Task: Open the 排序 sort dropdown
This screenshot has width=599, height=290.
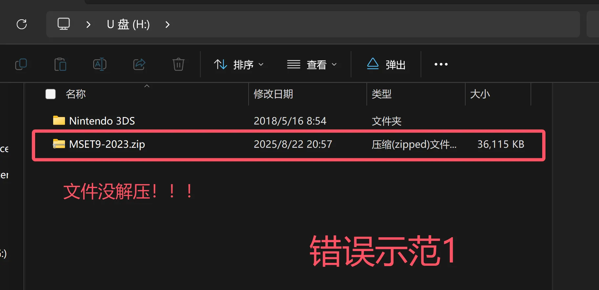Action: click(x=239, y=64)
